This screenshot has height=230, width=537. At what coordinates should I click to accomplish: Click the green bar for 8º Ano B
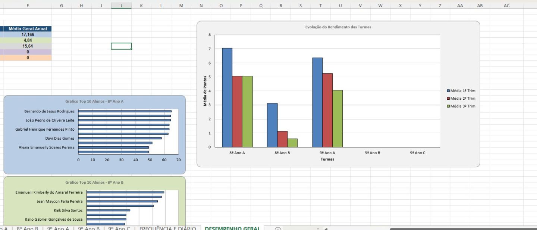pos(292,143)
